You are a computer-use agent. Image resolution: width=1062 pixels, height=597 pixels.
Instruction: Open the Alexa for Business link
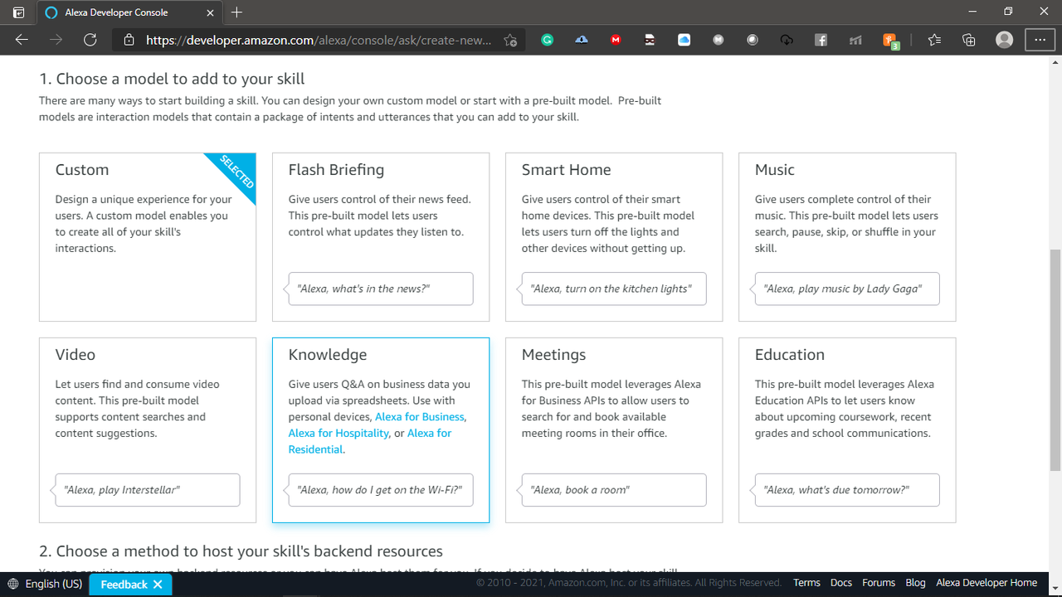[419, 417]
